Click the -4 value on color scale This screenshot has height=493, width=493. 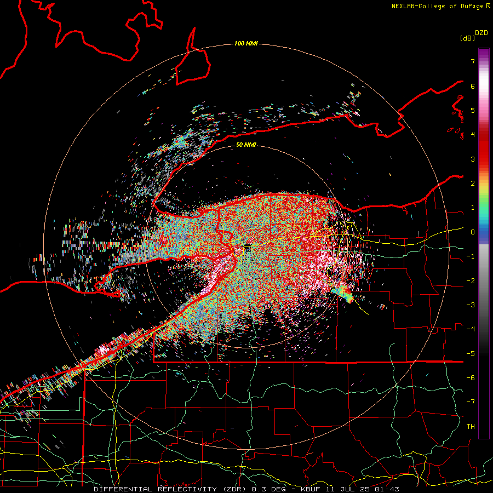click(471, 329)
